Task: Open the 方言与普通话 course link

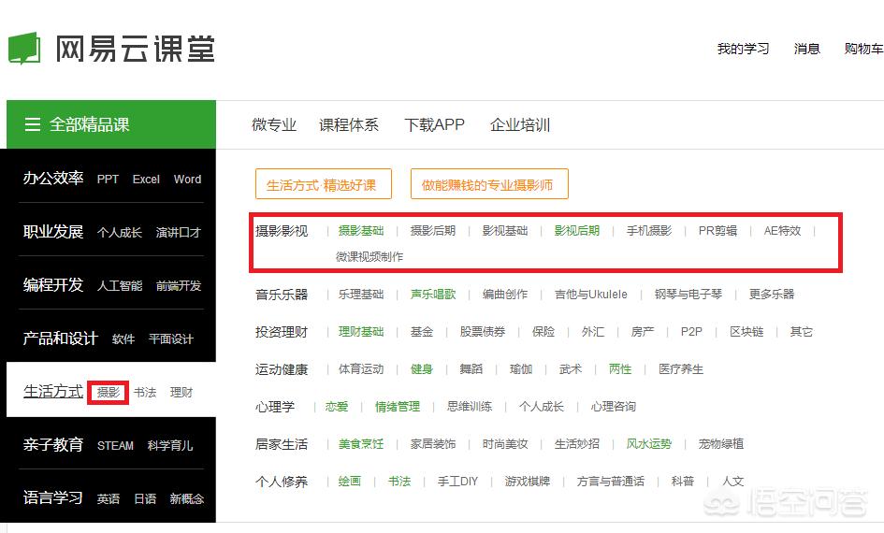Action: (x=611, y=482)
